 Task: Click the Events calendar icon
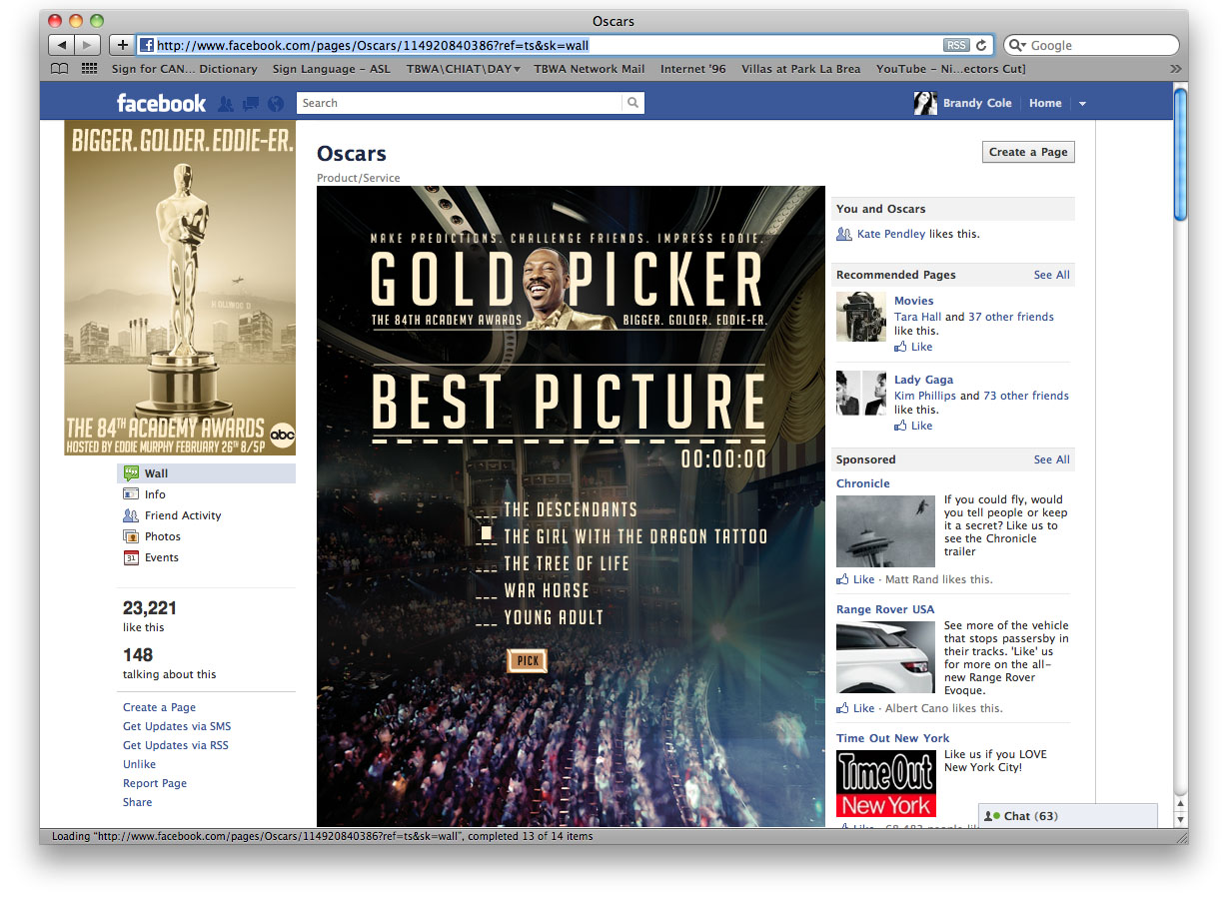tap(131, 557)
